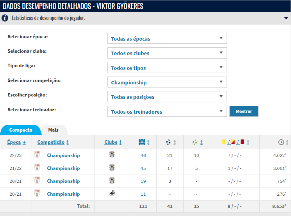Viewport: 291px width, 216px height.
Task: Click 7 / - / - cards cell
Action: coord(235,155)
